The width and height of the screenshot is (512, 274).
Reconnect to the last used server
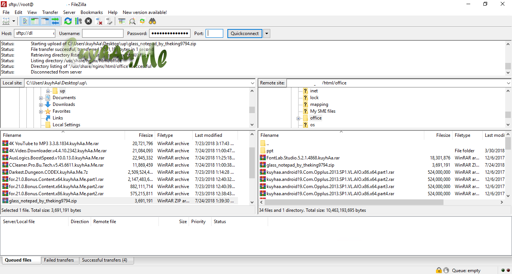(x=109, y=21)
